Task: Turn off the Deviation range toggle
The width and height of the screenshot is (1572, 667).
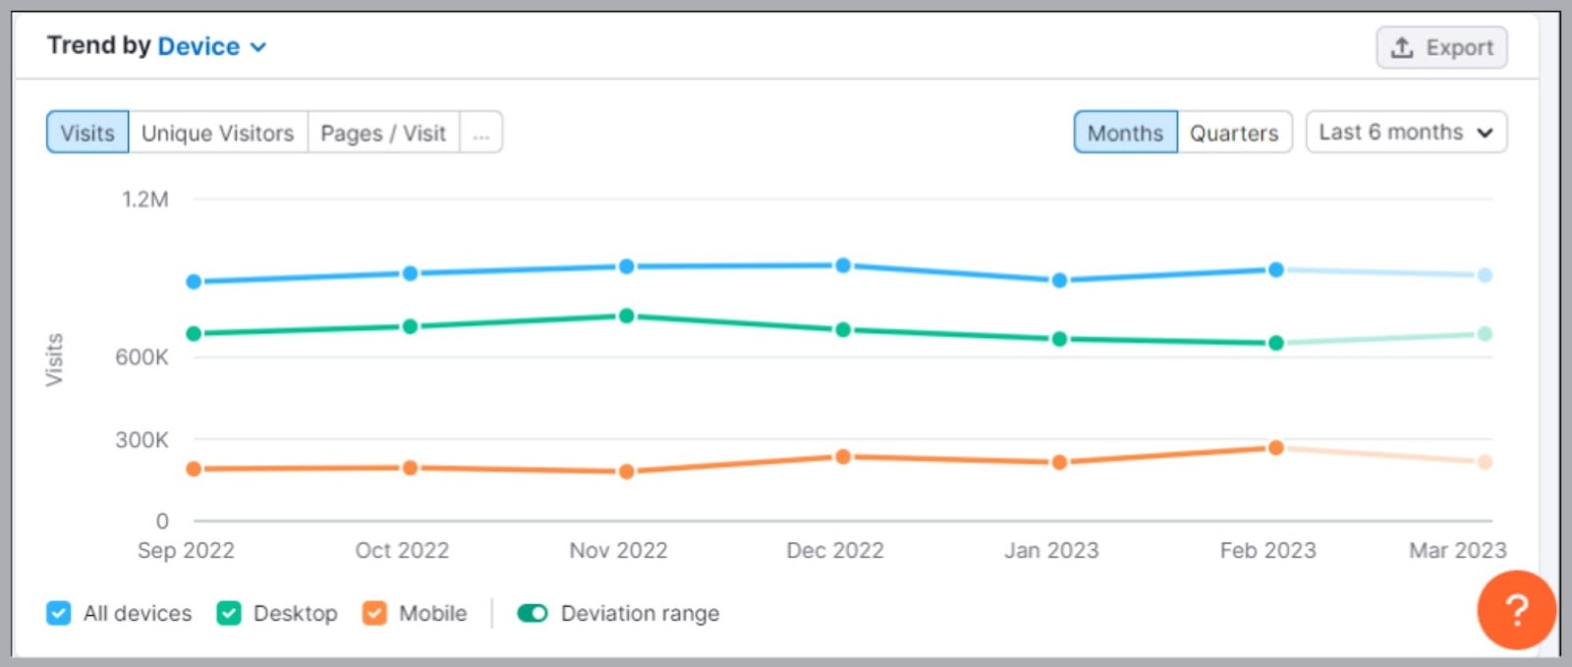Action: click(x=533, y=613)
